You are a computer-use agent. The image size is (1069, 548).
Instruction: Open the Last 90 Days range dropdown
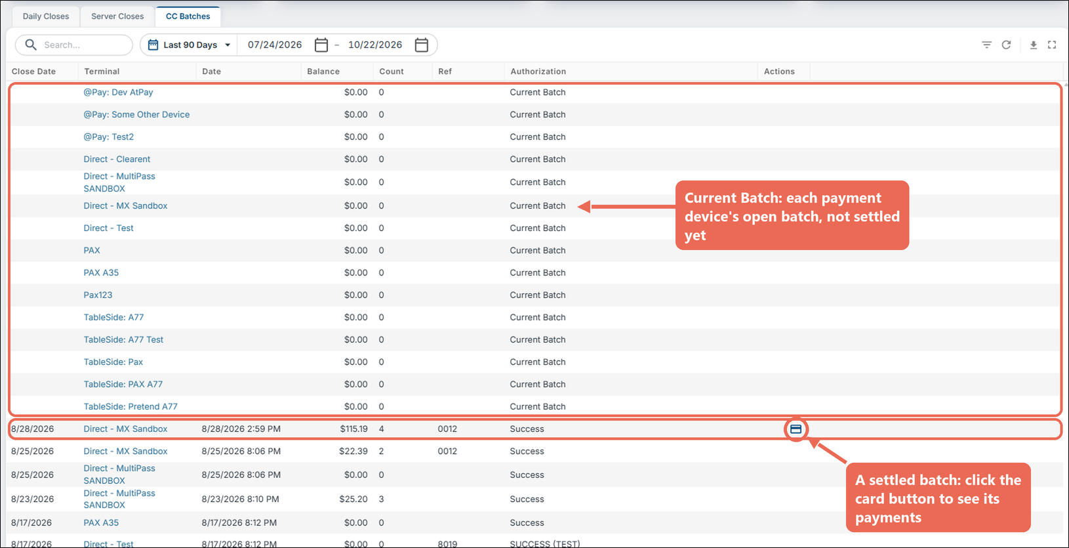tap(190, 45)
